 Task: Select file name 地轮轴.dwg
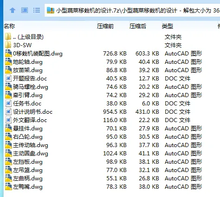pos(28,62)
